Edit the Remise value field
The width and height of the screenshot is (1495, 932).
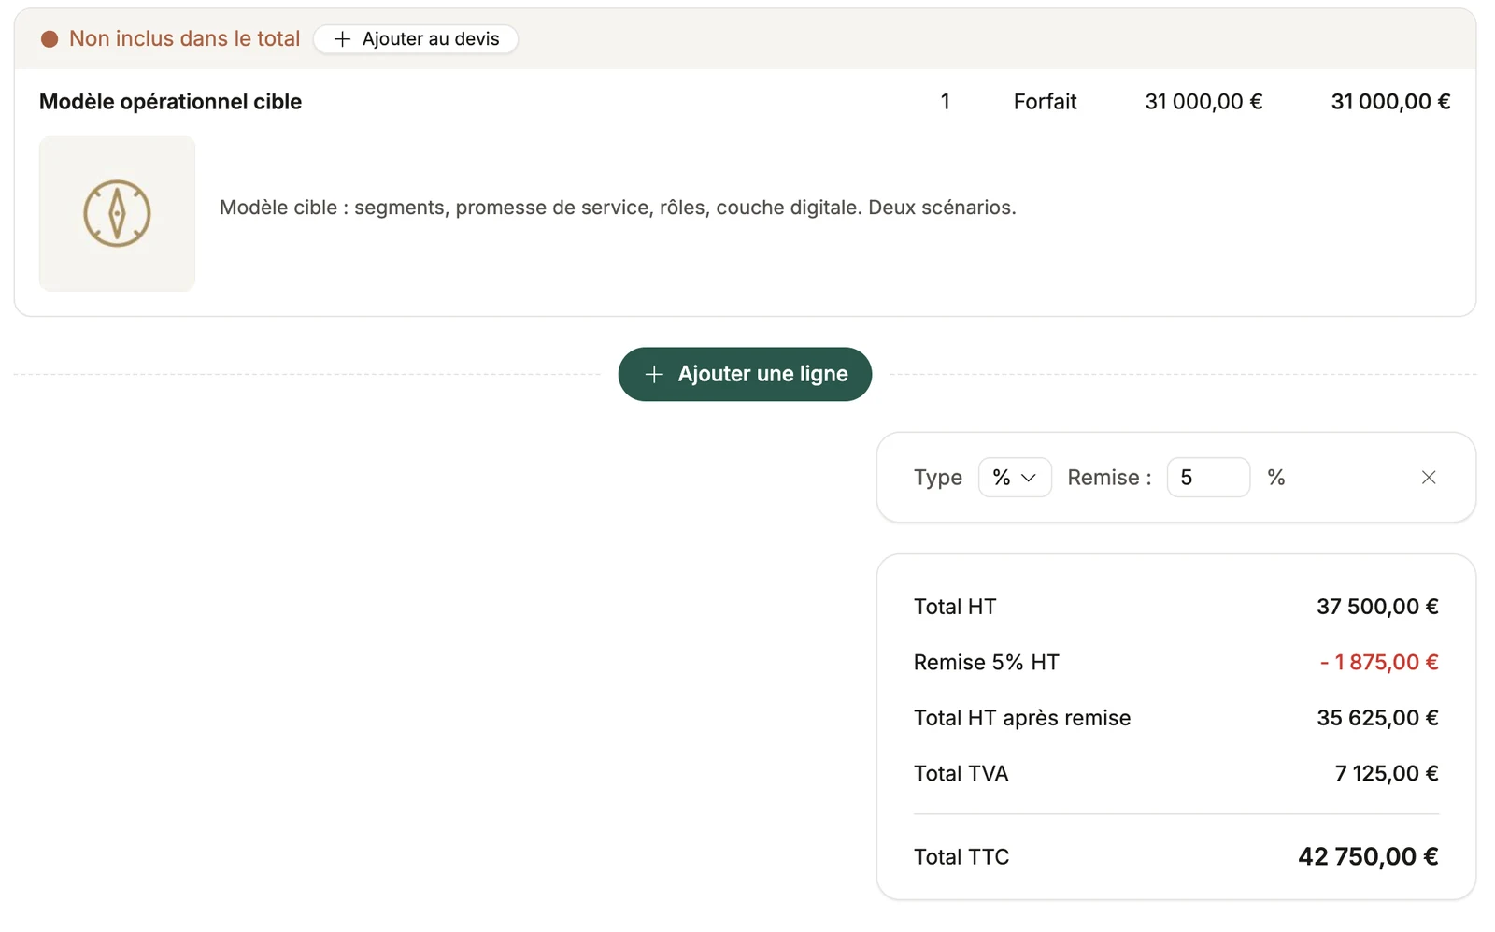[x=1208, y=478]
